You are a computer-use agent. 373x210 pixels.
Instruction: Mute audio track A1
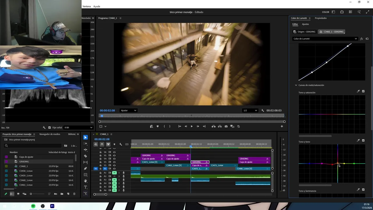[x=115, y=173]
